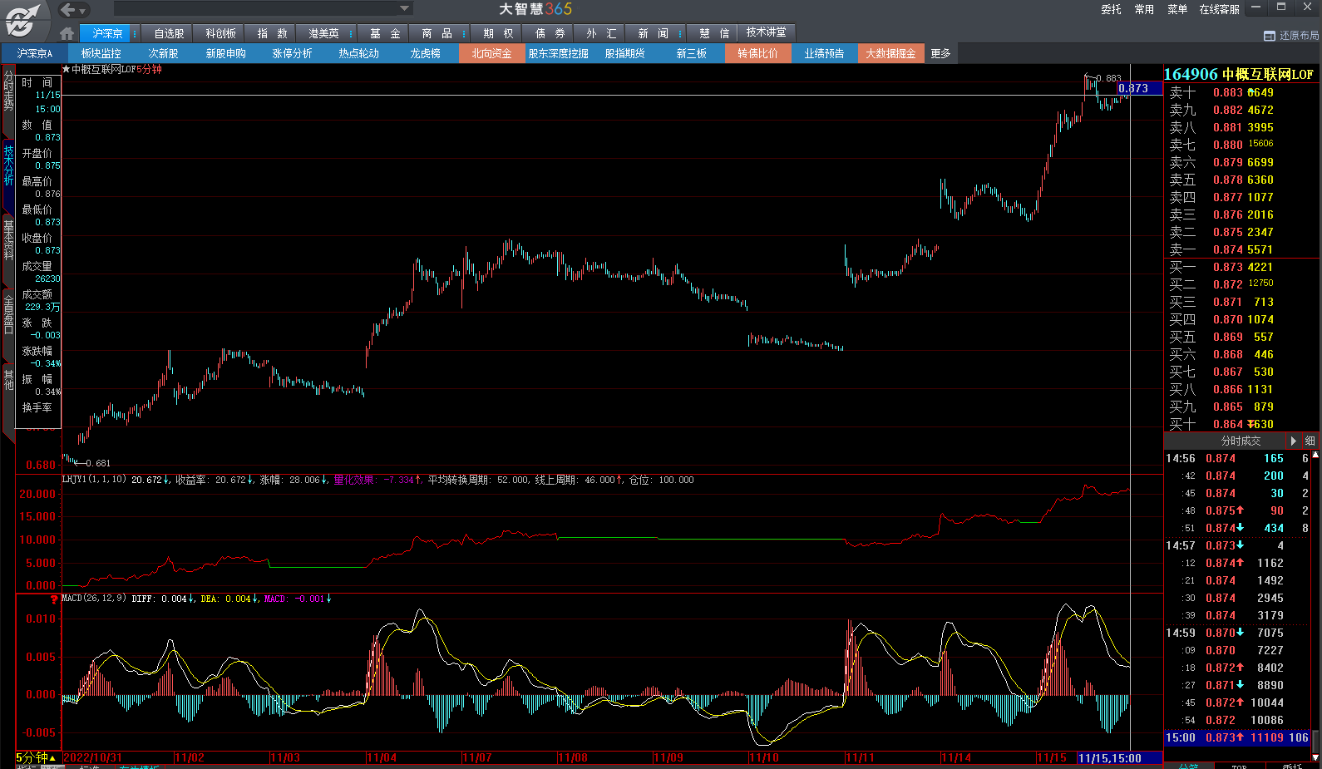
Task: Open the 菜单 menu at top right
Action: 1176,9
